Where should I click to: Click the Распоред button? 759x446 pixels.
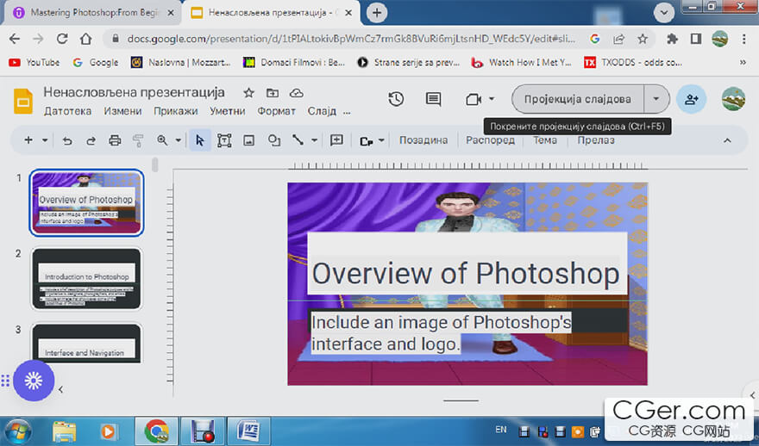(x=491, y=140)
